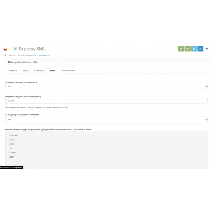The width and height of the screenshot is (213, 213).
Task: Click the dark blue save button
Action: [x=200, y=49]
